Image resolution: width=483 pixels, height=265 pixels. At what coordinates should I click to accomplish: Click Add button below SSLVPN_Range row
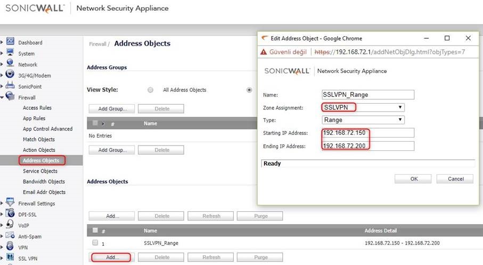click(112, 258)
